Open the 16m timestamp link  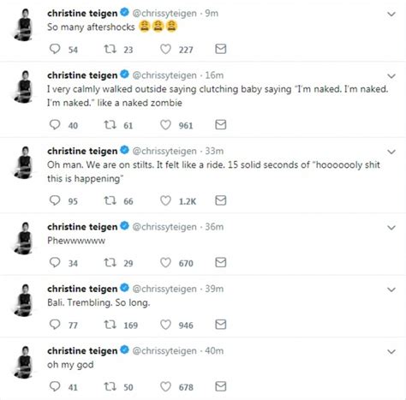click(x=214, y=75)
